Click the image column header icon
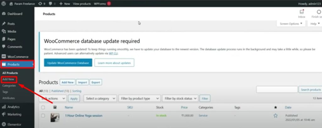Screen dimensions: 322x128 (55, 107)
